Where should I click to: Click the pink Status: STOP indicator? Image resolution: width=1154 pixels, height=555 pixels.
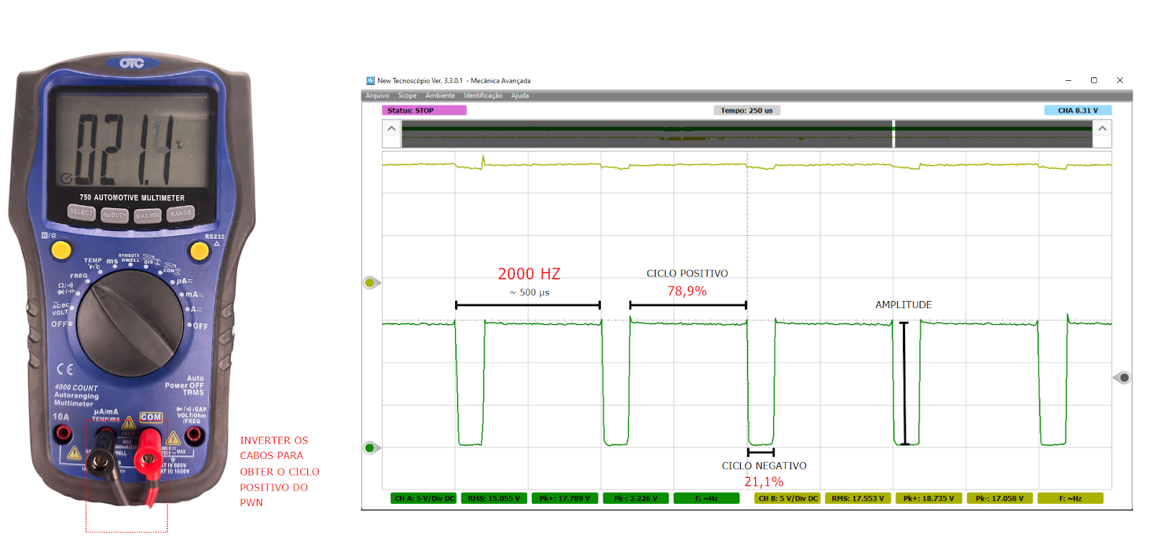pyautogui.click(x=424, y=110)
